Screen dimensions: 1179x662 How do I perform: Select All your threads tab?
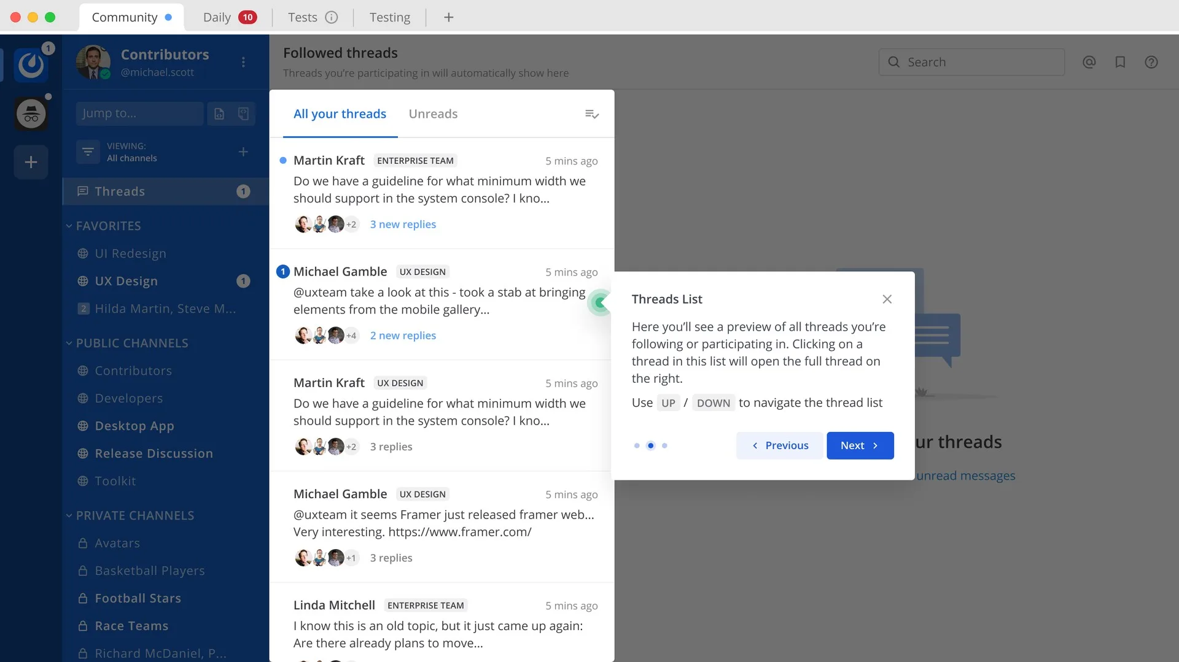coord(340,114)
